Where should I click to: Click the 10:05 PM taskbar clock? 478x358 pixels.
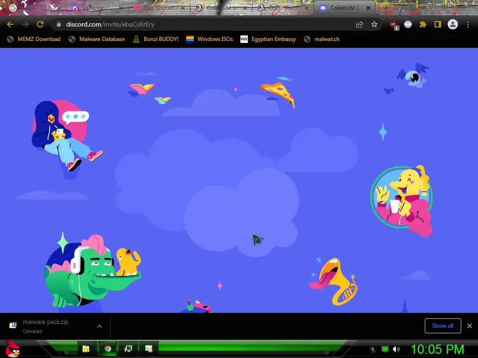(x=437, y=349)
